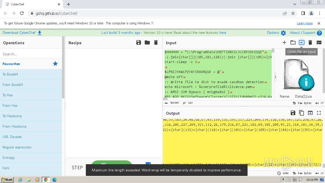This screenshot has height=183, width=325.
Task: Save the current recipe
Action: [139, 43]
